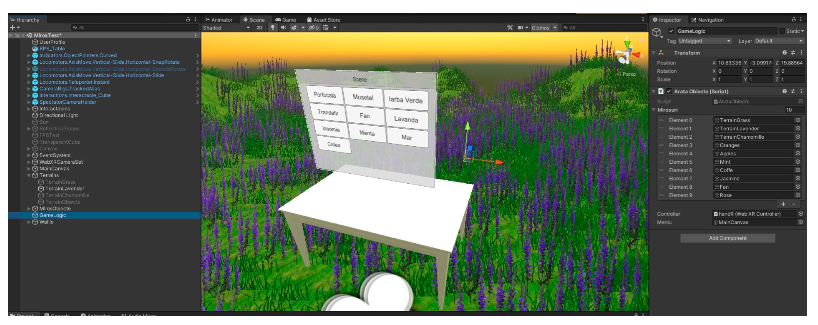Toggle grid visibility icon in the Scene toolbar

tap(326, 28)
